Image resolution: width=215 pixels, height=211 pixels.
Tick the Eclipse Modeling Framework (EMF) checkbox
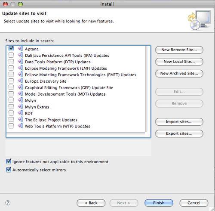click(x=11, y=68)
